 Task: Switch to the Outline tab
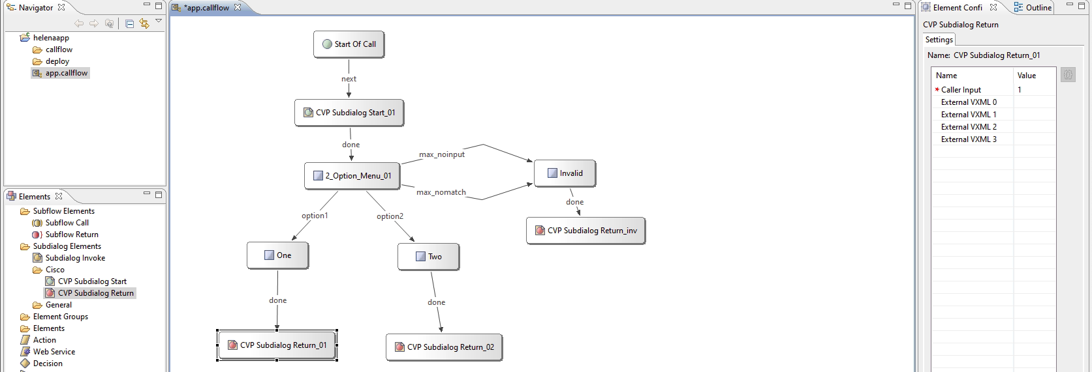[x=1033, y=8]
